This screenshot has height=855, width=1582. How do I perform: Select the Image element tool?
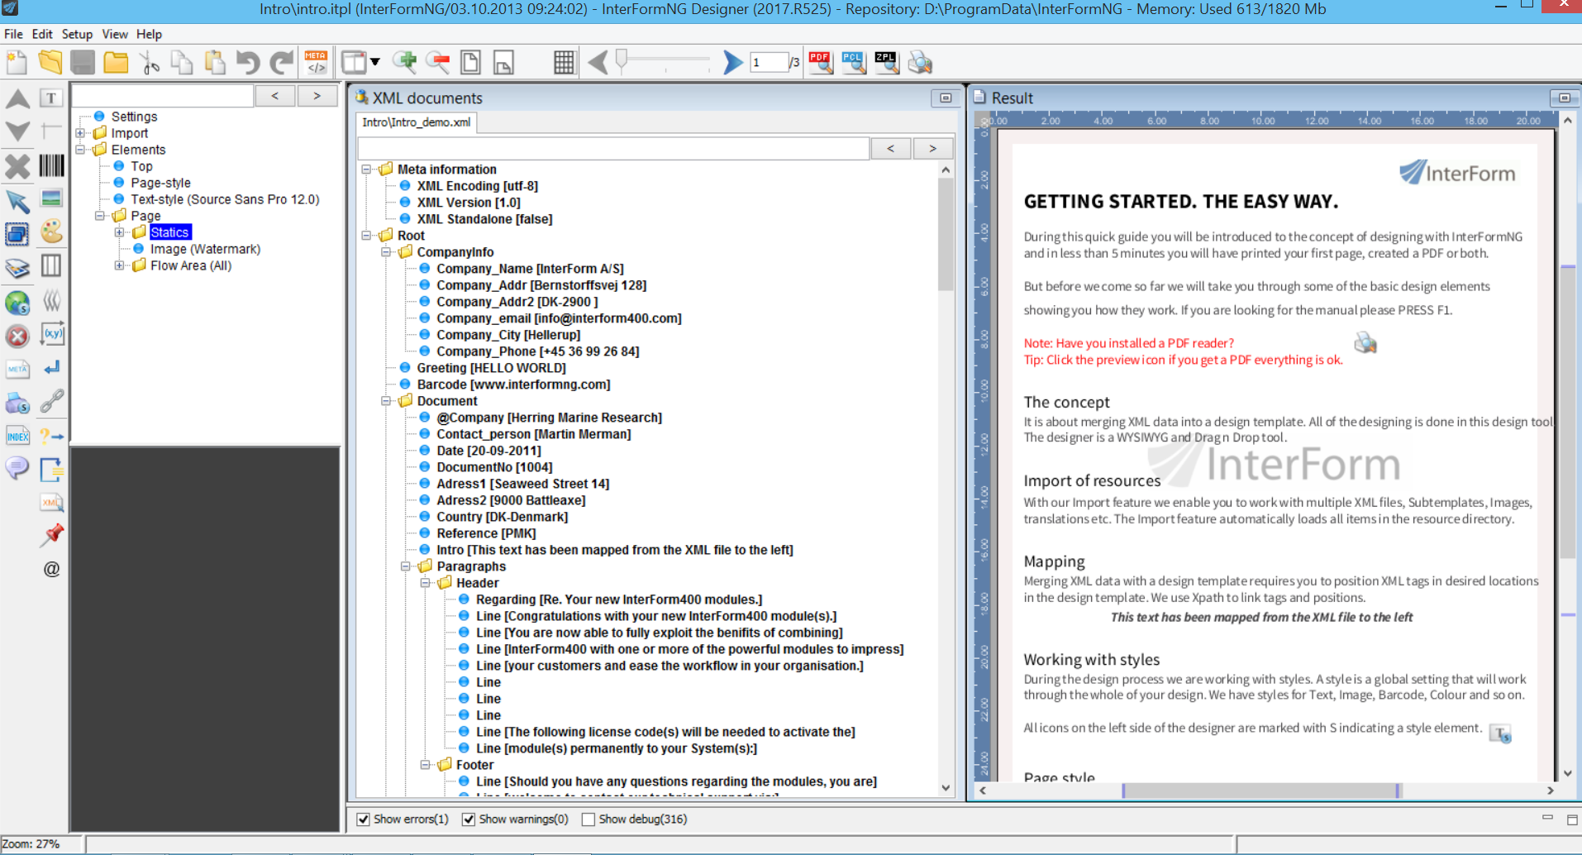coord(51,198)
